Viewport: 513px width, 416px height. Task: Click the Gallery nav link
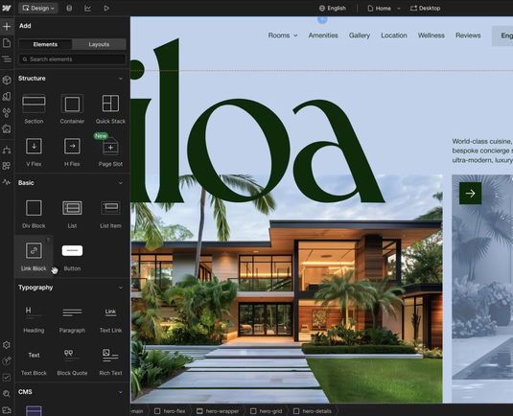360,35
